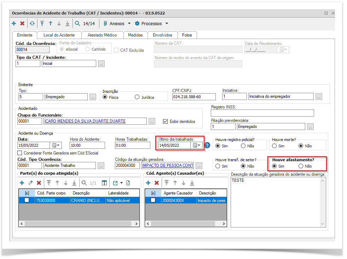
Task: Add causing agent with plus icon
Action: [x=148, y=183]
